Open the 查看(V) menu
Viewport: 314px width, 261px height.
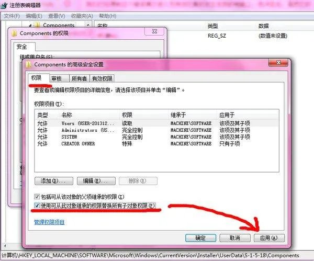point(57,16)
